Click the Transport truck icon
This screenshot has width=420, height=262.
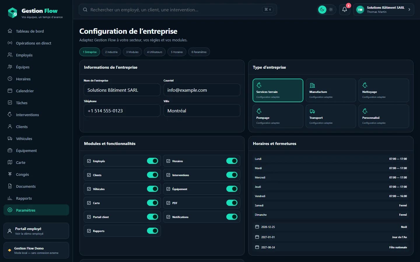click(x=312, y=111)
